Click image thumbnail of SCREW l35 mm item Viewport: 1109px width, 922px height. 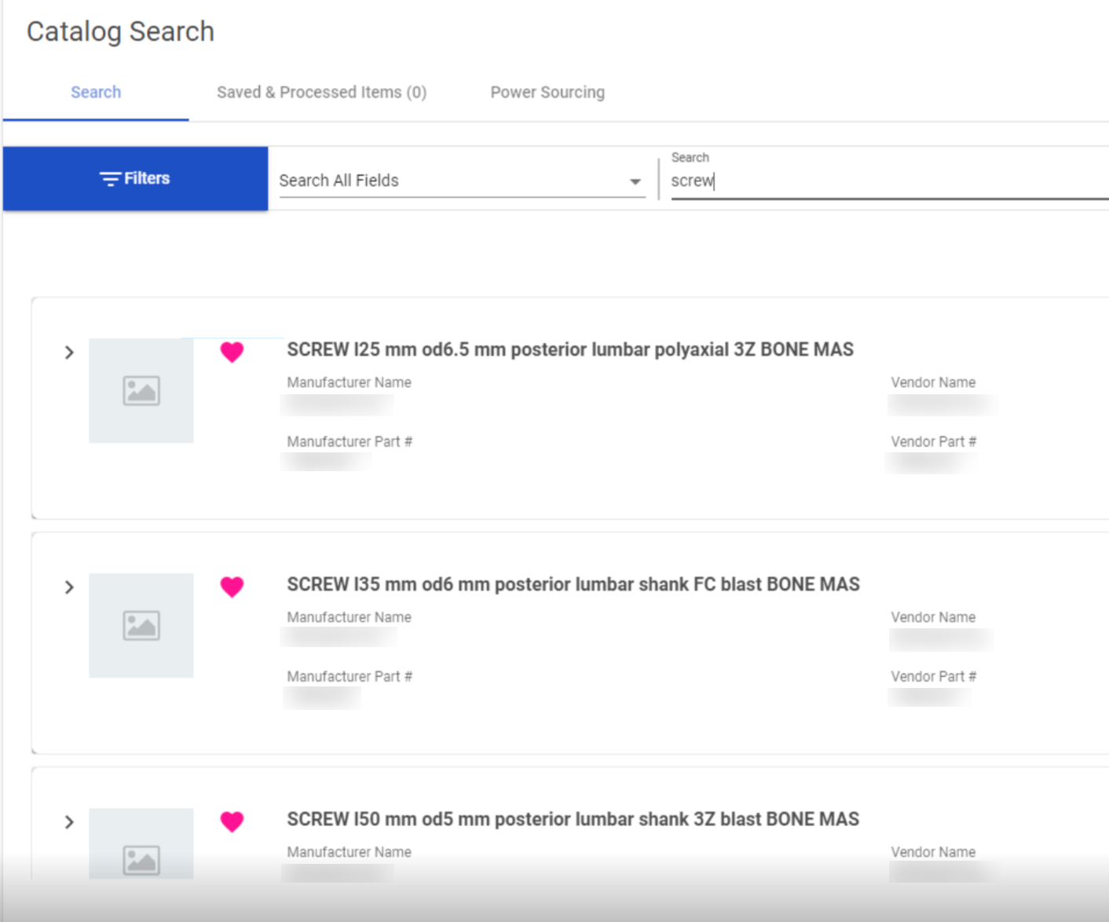tap(141, 625)
